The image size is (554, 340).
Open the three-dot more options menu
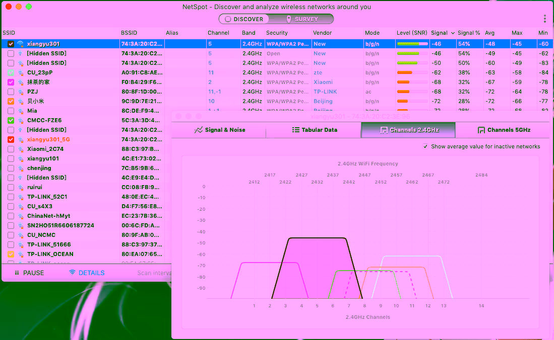pos(544,19)
